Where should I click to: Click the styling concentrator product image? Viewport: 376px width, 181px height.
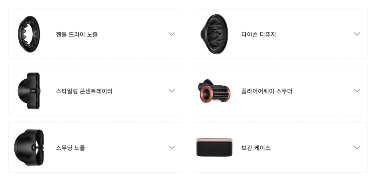[x=29, y=91]
